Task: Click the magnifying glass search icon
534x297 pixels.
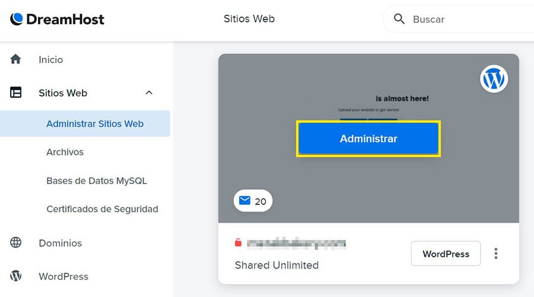Action: 399,19
